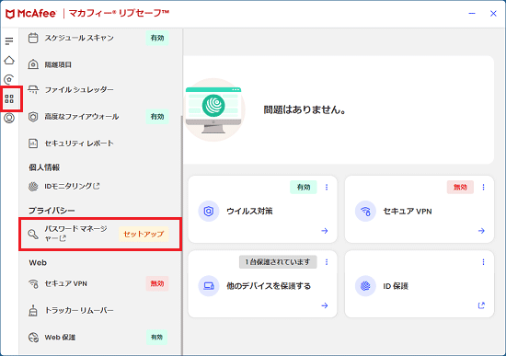Click the arrow on 他のデバイスを保護する card

(325, 305)
